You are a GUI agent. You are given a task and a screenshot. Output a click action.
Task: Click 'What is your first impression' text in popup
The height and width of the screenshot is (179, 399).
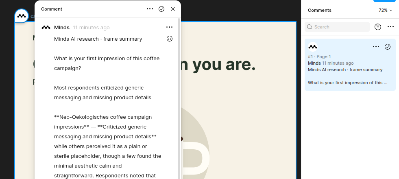(x=107, y=63)
